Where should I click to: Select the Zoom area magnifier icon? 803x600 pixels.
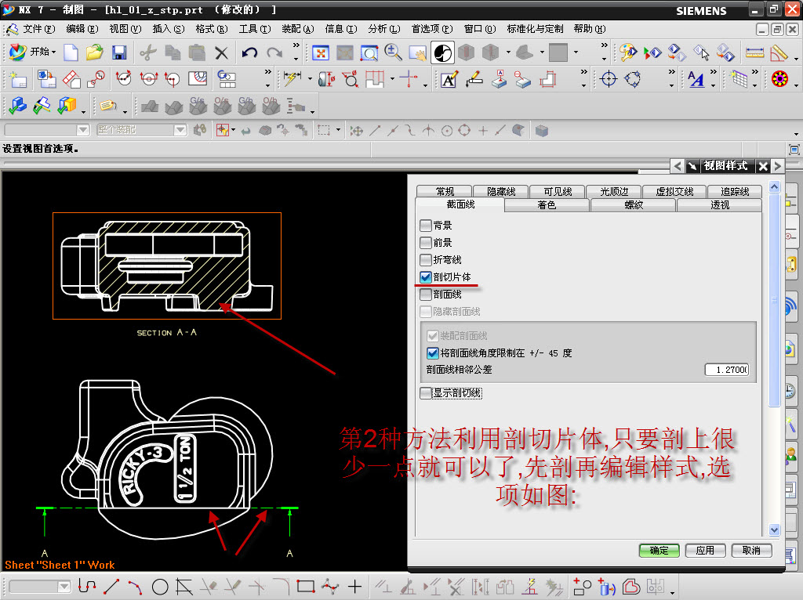(x=369, y=52)
